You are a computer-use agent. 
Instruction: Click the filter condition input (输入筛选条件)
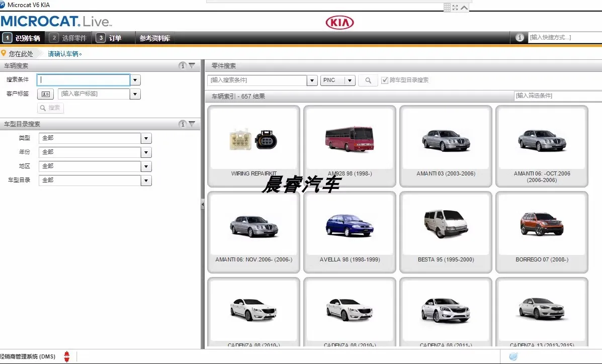click(558, 96)
